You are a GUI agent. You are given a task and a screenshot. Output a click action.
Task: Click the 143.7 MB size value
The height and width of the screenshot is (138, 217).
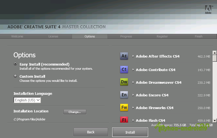click(x=204, y=70)
